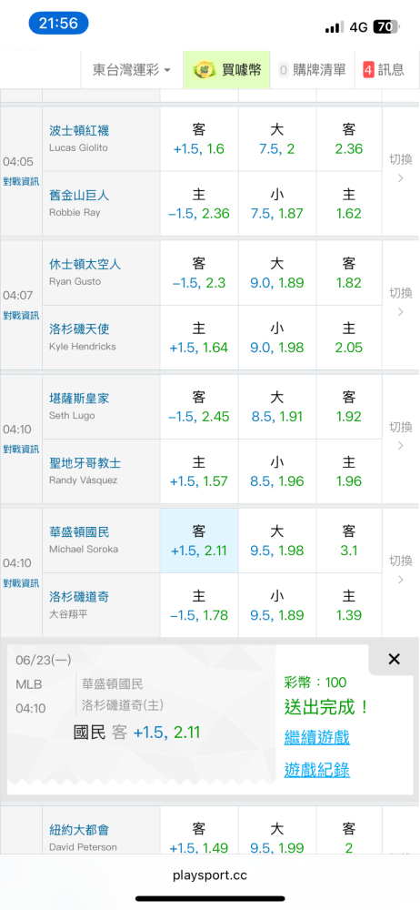Select 小 9.0, 1.98 under bet
Screen dimensions: 420x910
(x=276, y=338)
